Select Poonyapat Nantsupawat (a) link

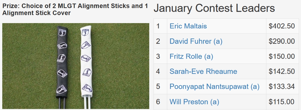point(214,87)
